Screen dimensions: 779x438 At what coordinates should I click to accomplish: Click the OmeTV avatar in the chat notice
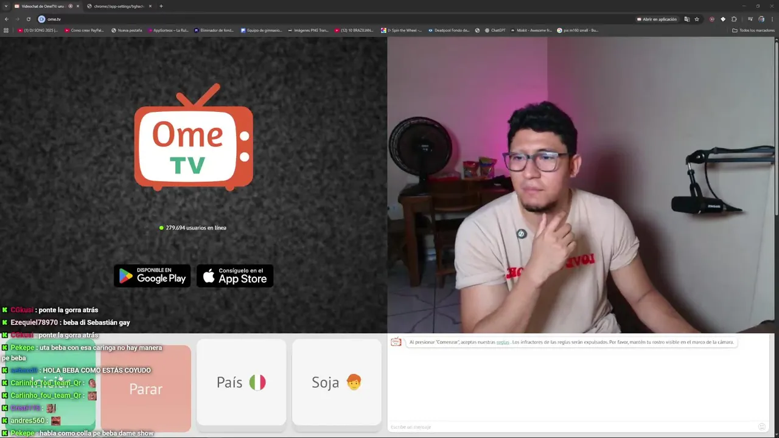pos(396,342)
